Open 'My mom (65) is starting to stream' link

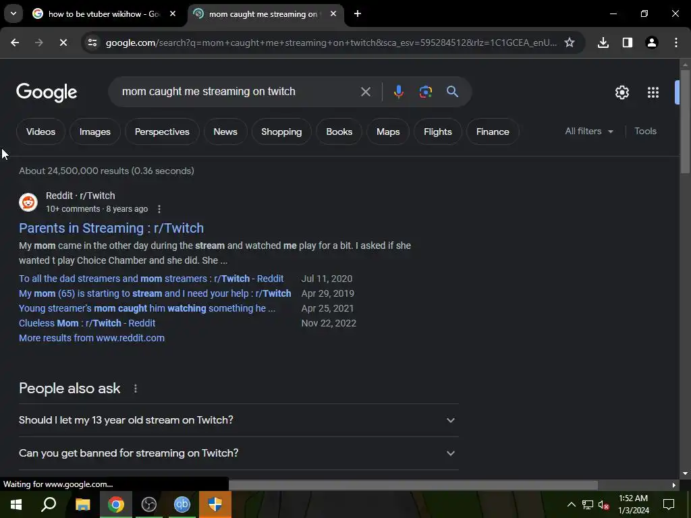click(155, 294)
